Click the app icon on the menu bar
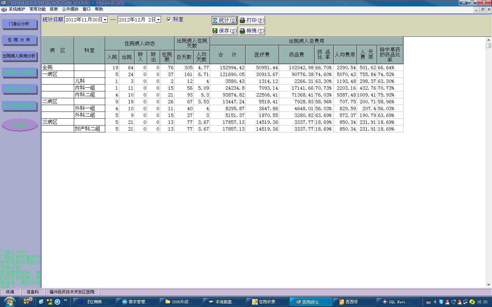This screenshot has width=492, height=307. tap(4, 9)
